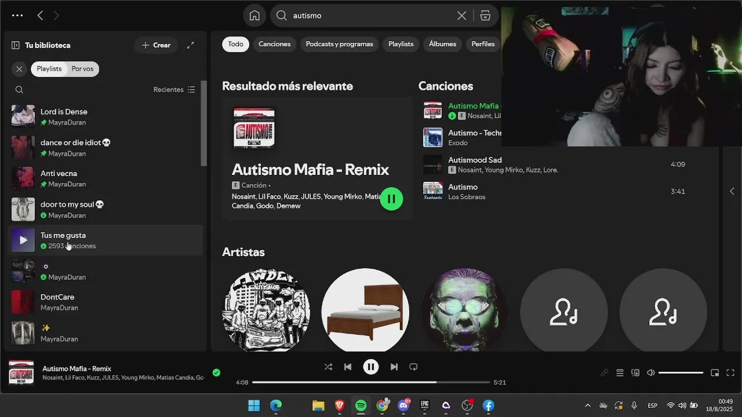This screenshot has width=742, height=417.
Task: Expand the library to full view
Action: [190, 45]
